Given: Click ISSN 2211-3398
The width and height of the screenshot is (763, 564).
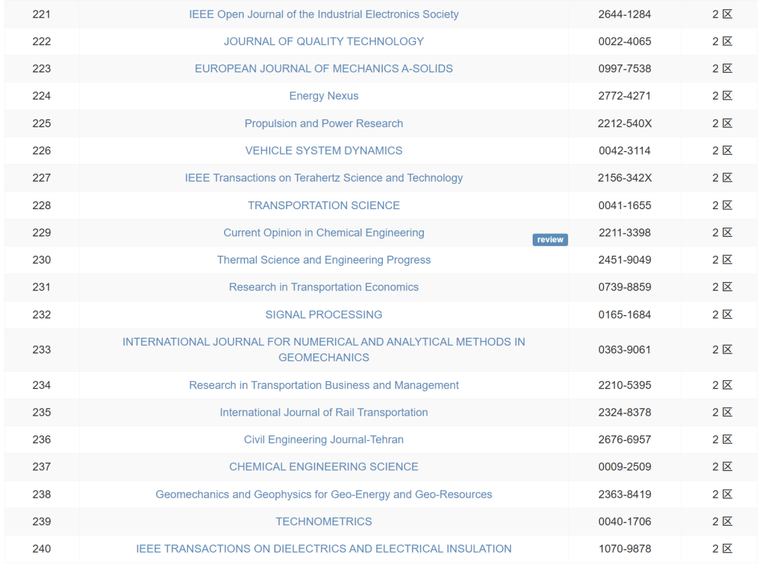Looking at the screenshot, I should pos(625,233).
